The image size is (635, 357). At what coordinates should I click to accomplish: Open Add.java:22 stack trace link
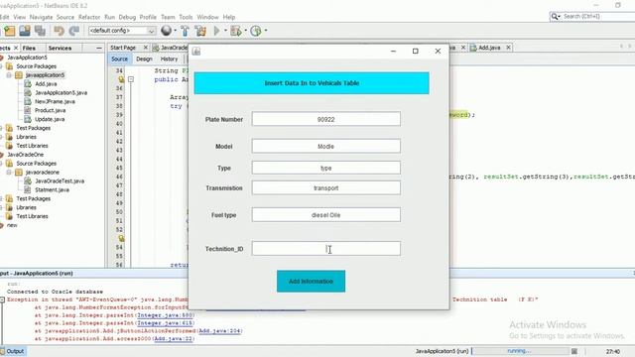(x=173, y=339)
